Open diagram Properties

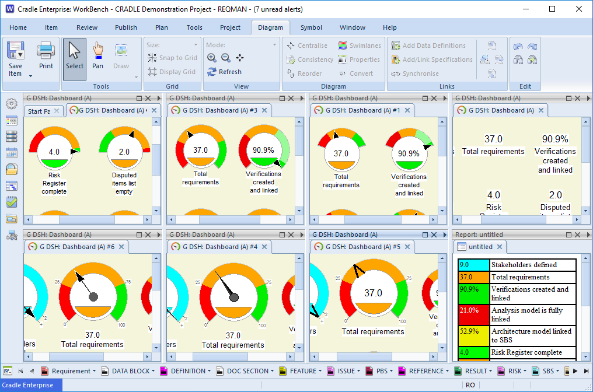point(358,60)
